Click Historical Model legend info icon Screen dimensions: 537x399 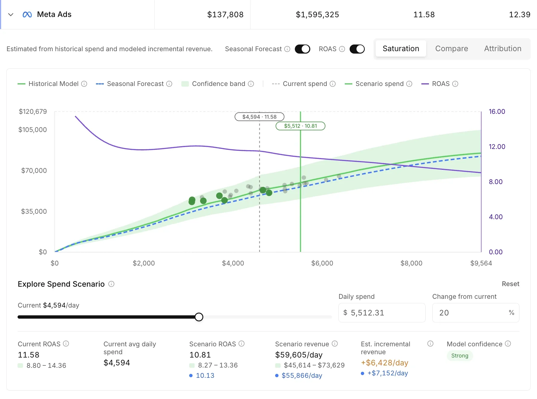click(84, 84)
